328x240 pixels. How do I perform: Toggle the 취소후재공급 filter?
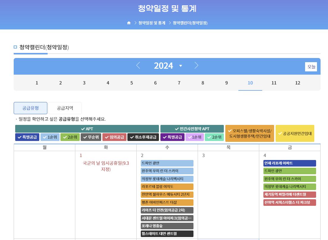pos(143,137)
